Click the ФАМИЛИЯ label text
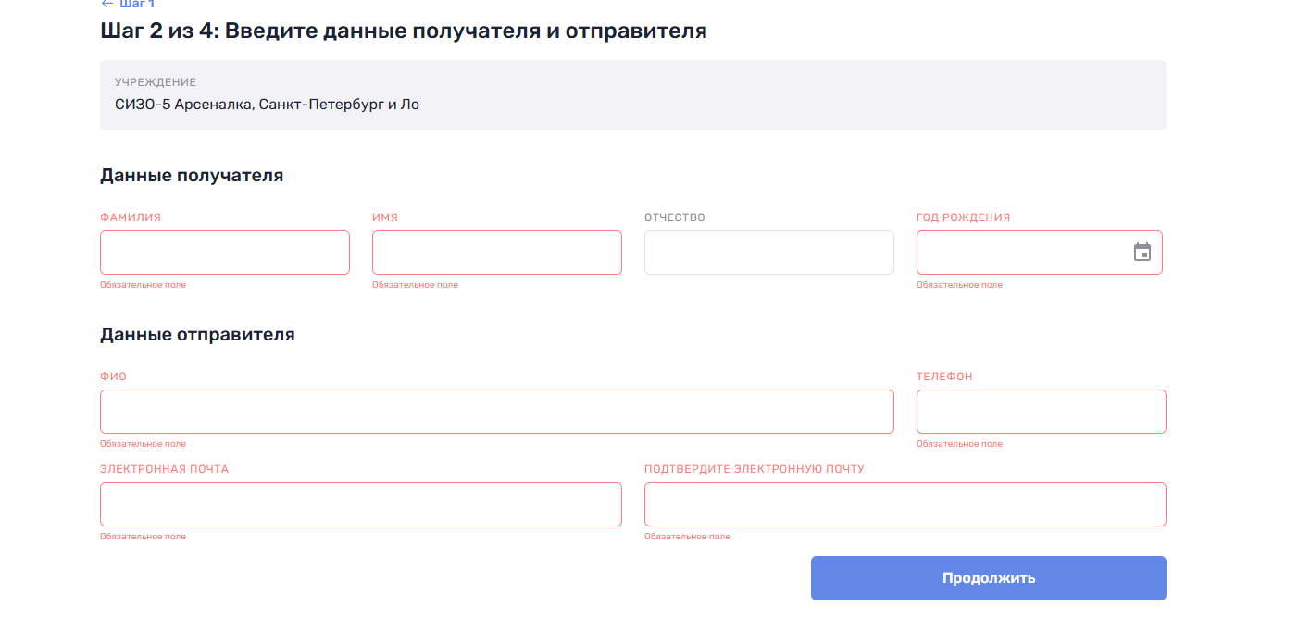 coord(131,217)
